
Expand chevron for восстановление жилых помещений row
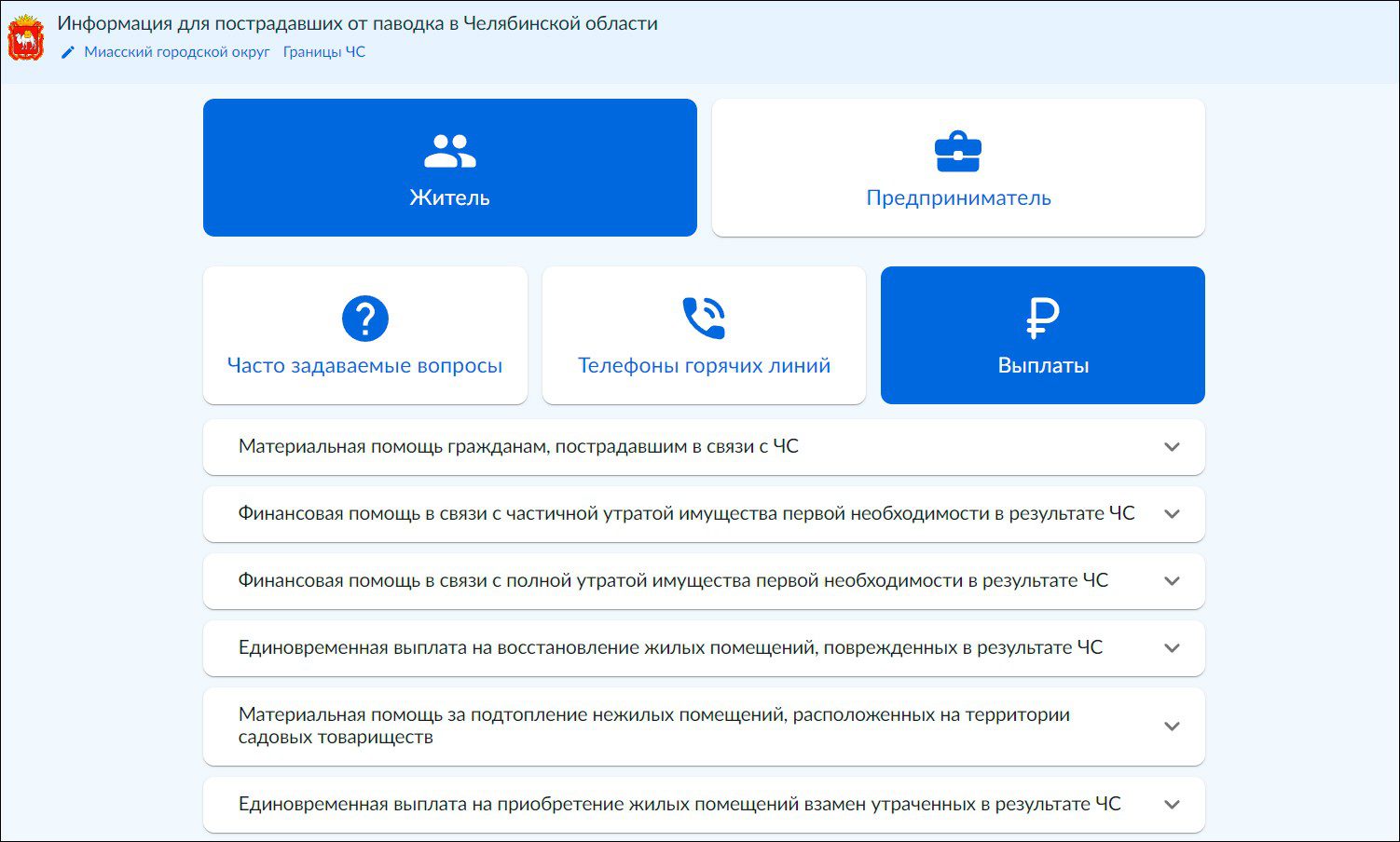1173,648
